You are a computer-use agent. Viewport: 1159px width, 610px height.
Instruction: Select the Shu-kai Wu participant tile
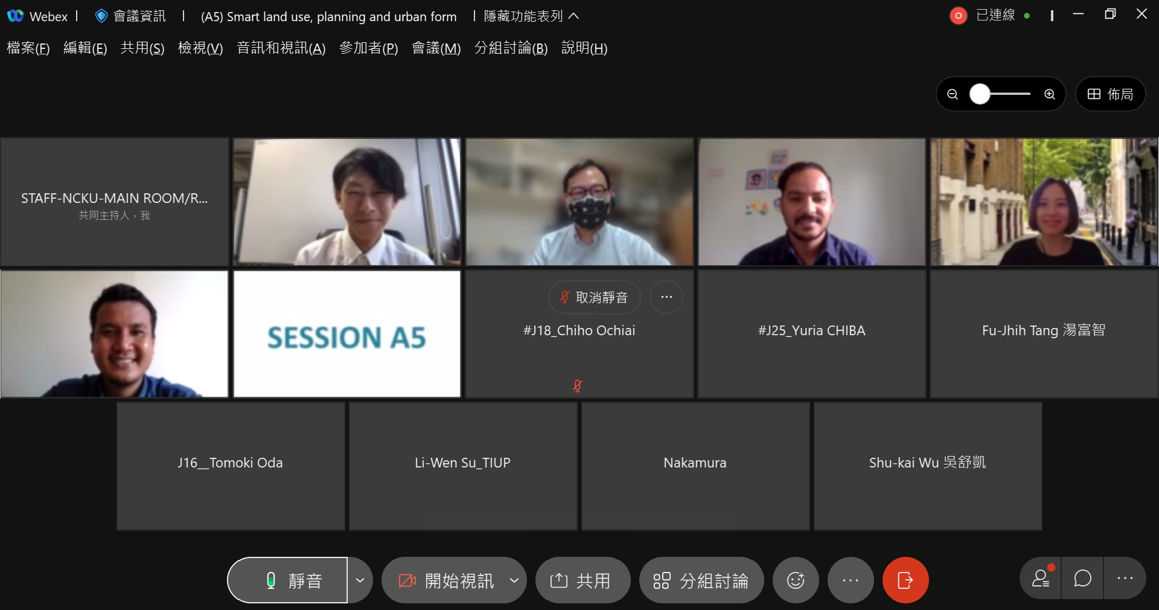click(928, 466)
